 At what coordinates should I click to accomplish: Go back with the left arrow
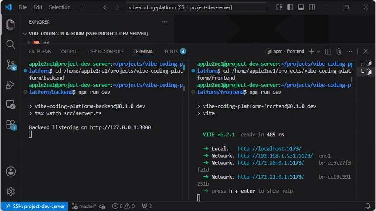106,7
